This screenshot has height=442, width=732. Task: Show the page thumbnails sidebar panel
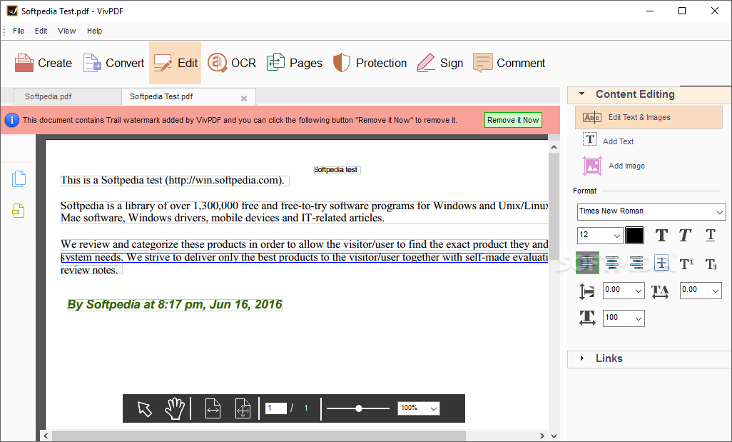coord(19,179)
